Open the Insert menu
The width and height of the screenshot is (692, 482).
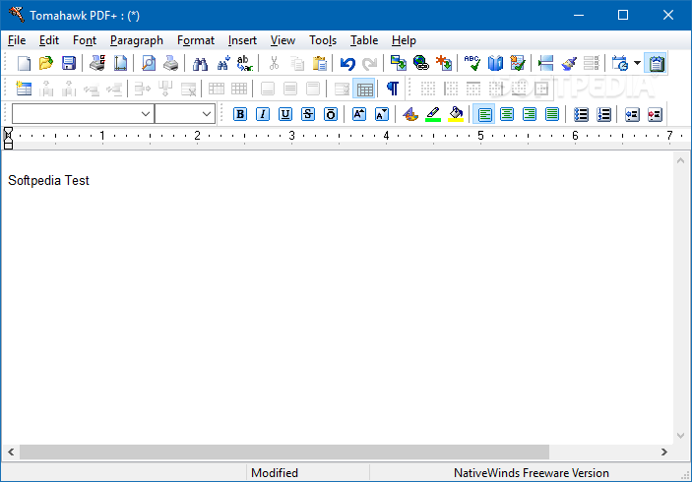tap(242, 40)
